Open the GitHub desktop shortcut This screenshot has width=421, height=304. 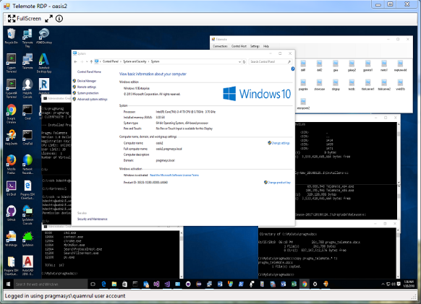(x=12, y=214)
